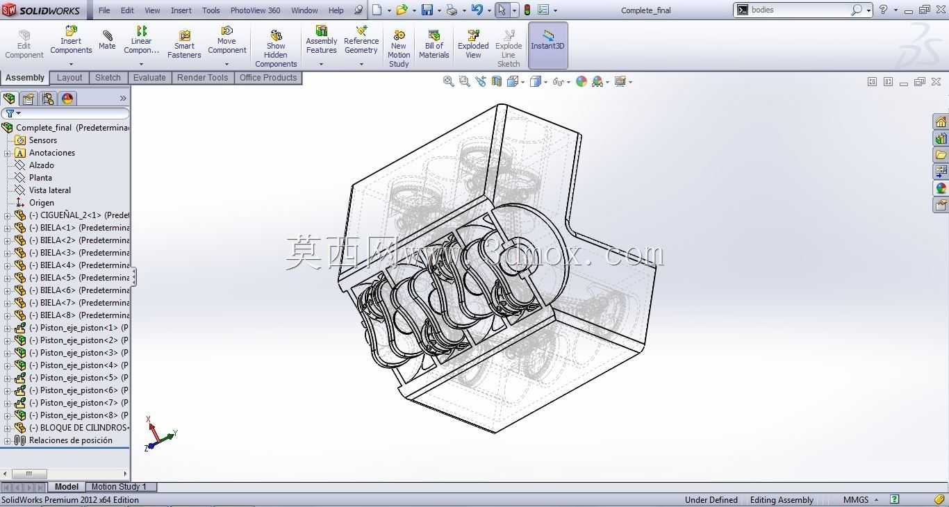The width and height of the screenshot is (949, 507).
Task: Open the PhotoView 360 menu
Action: click(x=255, y=10)
